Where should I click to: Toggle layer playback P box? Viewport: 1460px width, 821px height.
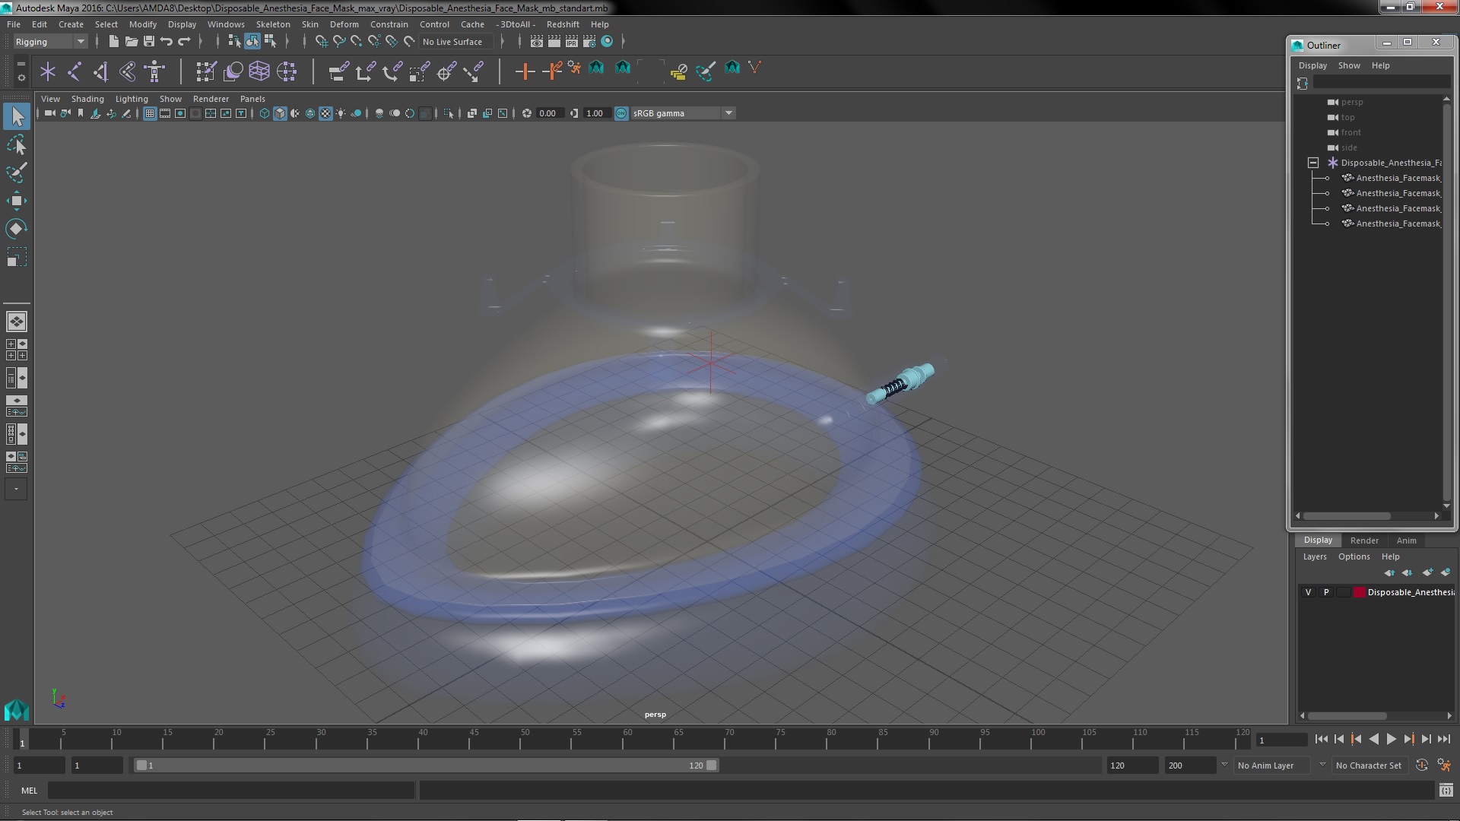pyautogui.click(x=1326, y=592)
